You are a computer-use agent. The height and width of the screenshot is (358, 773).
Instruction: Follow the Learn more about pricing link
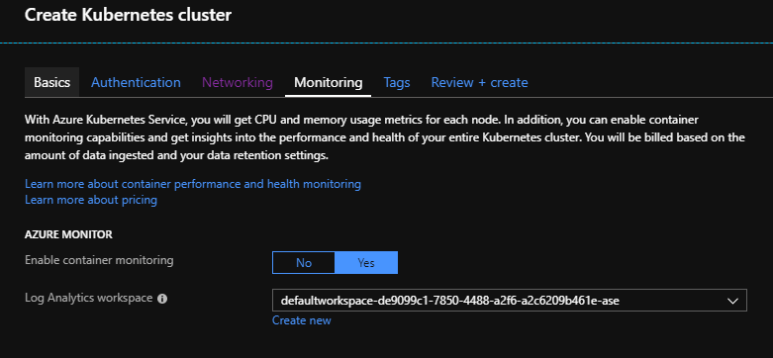[91, 200]
